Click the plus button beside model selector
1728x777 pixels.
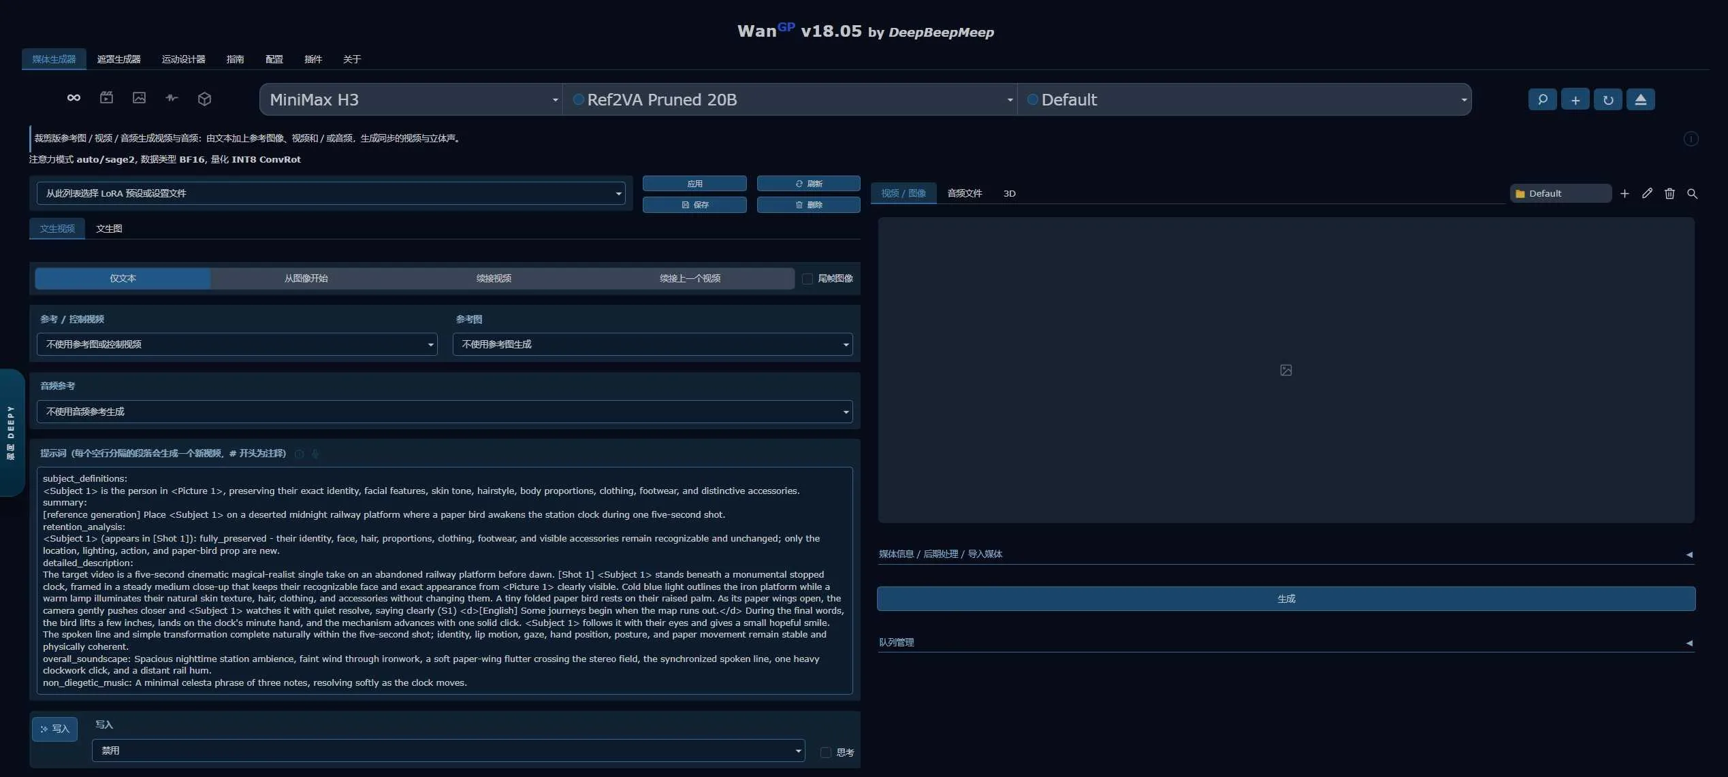[x=1575, y=99]
